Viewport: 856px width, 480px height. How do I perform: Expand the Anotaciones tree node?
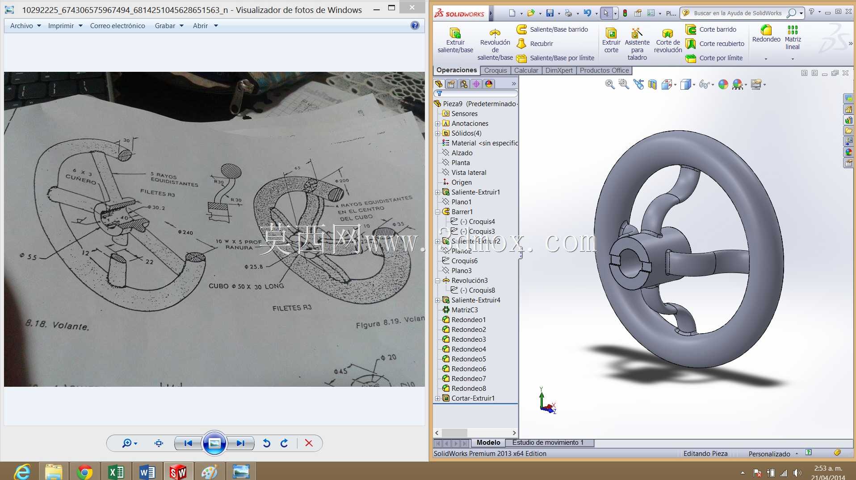click(x=437, y=124)
